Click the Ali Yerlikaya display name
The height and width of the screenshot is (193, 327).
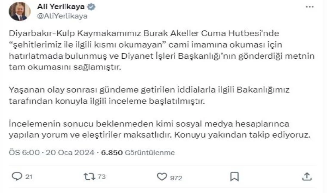61,7
